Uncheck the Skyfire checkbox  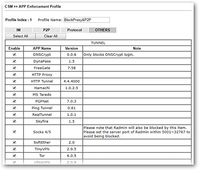pos(14,121)
